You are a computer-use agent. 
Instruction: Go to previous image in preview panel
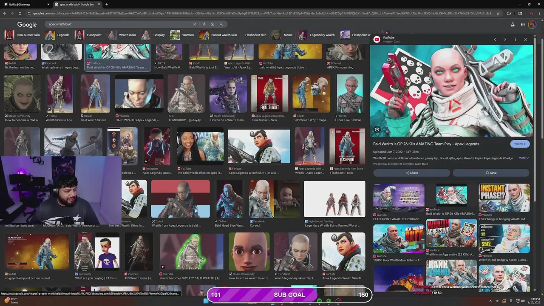click(495, 40)
